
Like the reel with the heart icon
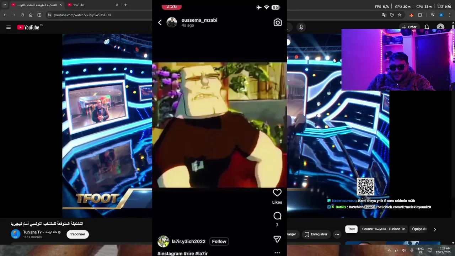tap(277, 193)
